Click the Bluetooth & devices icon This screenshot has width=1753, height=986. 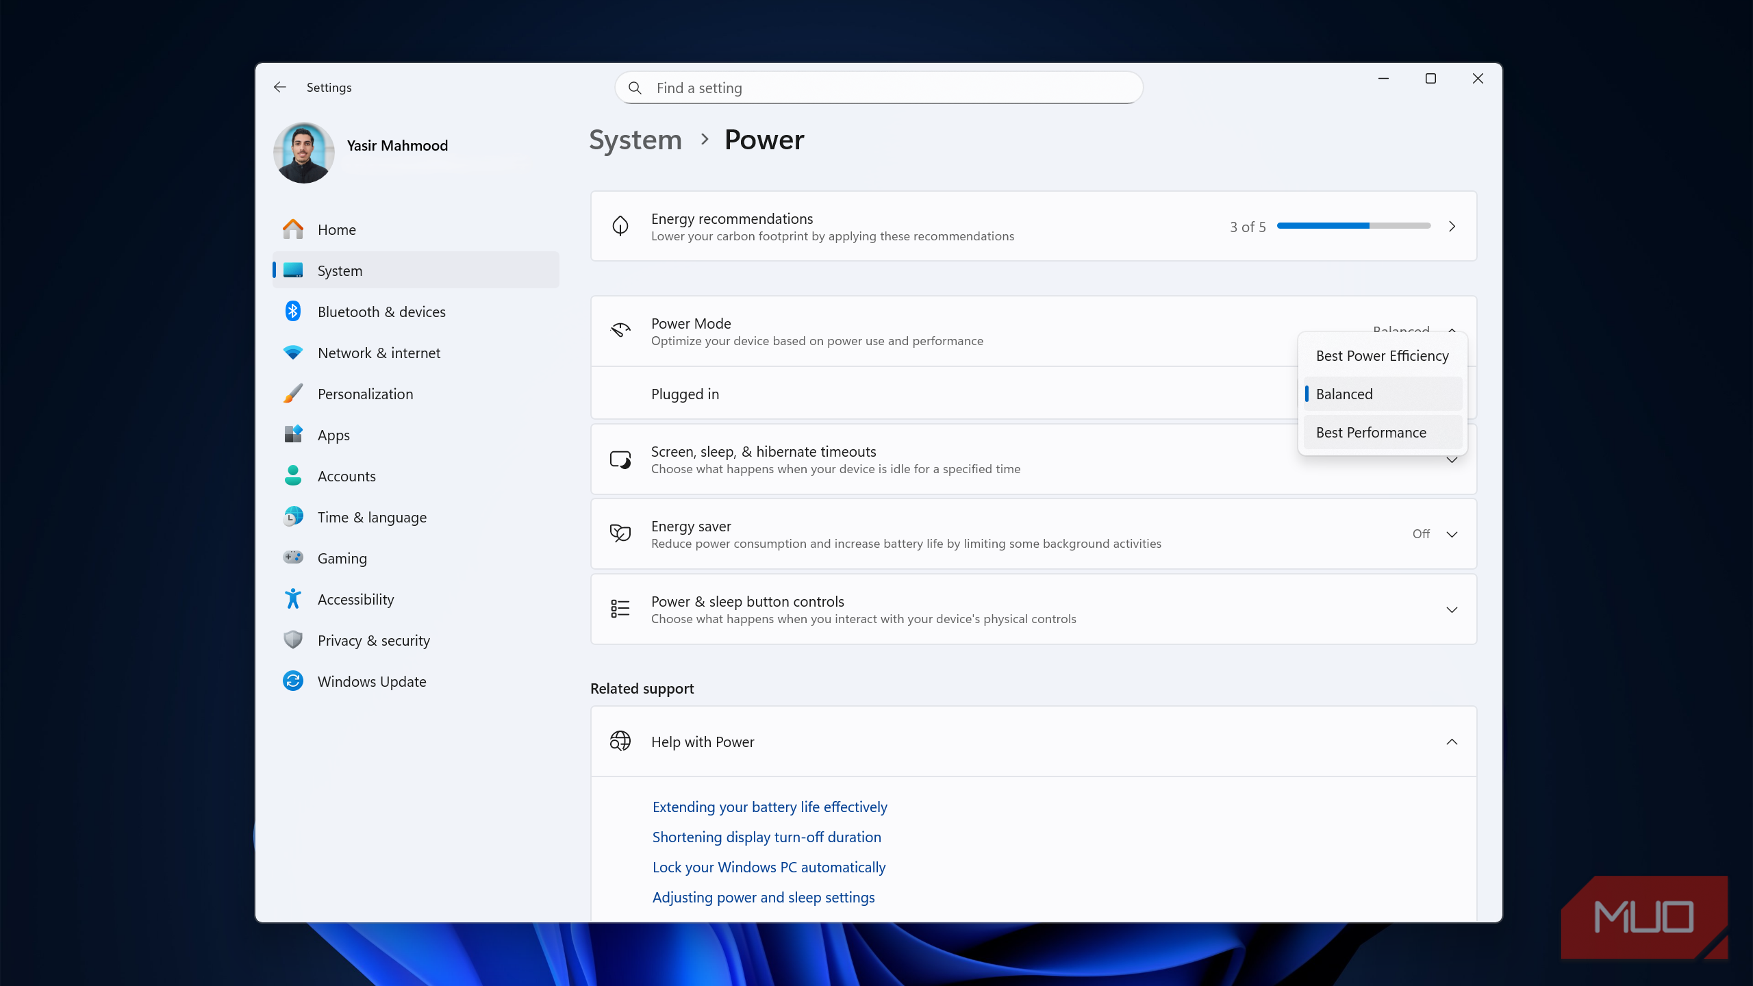coord(293,312)
